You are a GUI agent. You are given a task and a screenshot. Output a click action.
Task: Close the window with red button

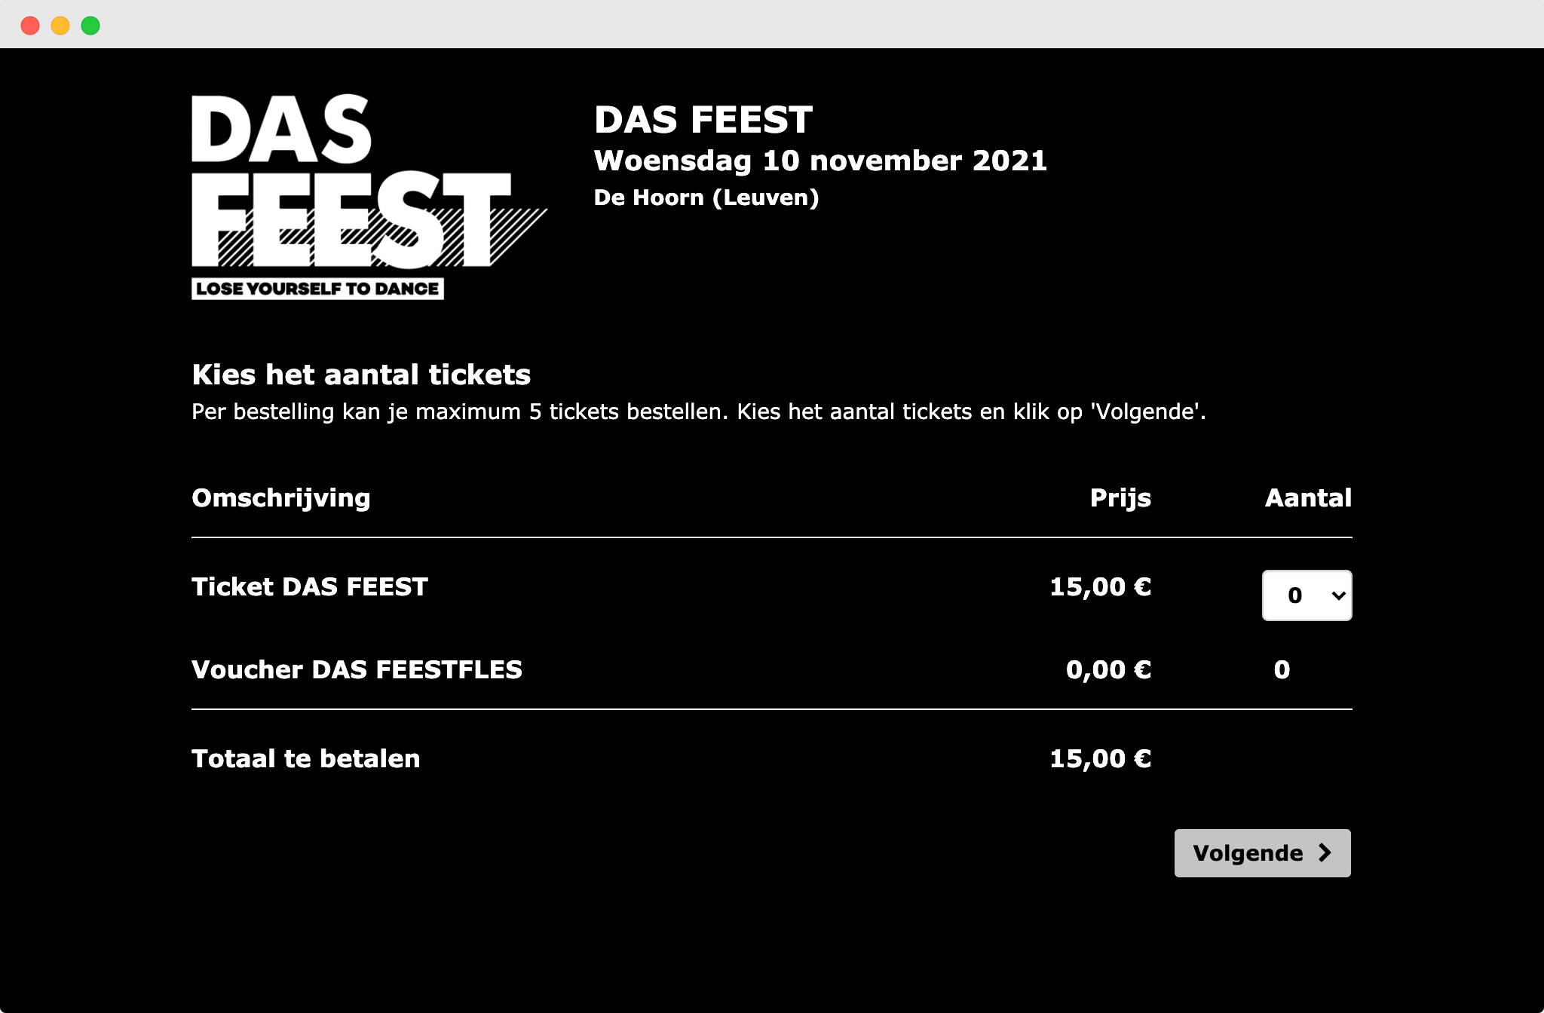pyautogui.click(x=30, y=26)
